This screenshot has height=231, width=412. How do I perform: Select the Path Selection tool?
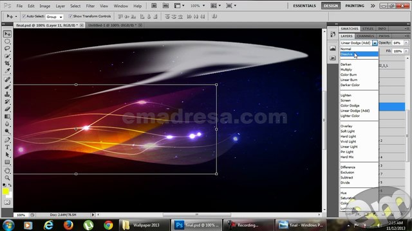tap(7, 155)
